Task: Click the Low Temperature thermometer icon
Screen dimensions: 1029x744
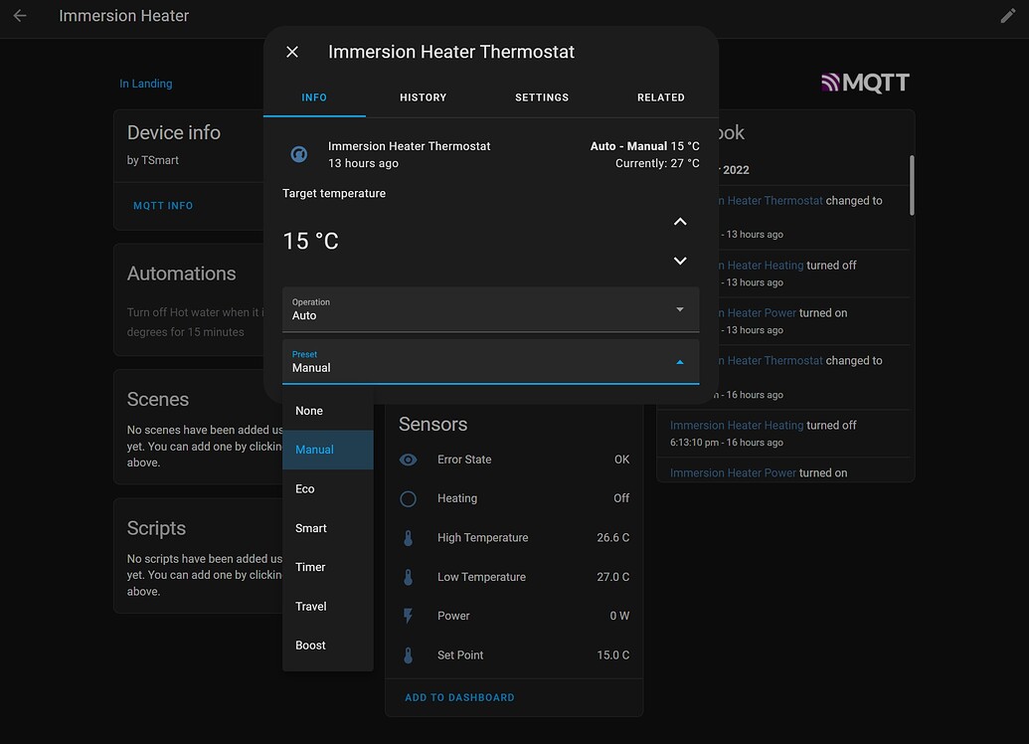Action: coord(409,577)
